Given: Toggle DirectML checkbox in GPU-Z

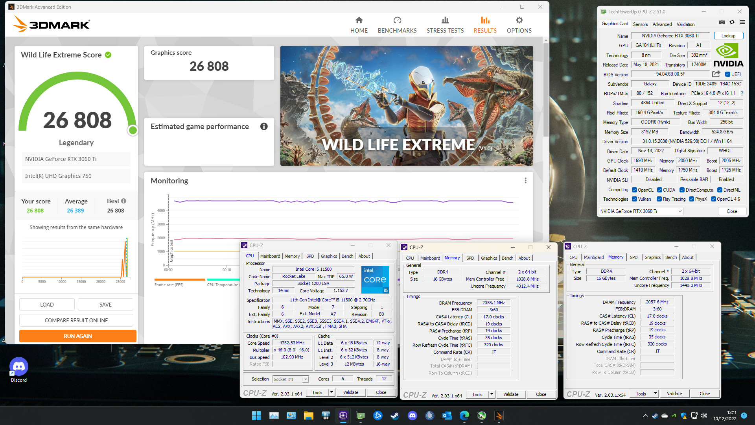Looking at the screenshot, I should coord(720,190).
